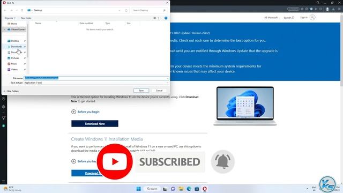Sort by the Size column header
Viewport: 343px width, 193px height.
(129, 23)
